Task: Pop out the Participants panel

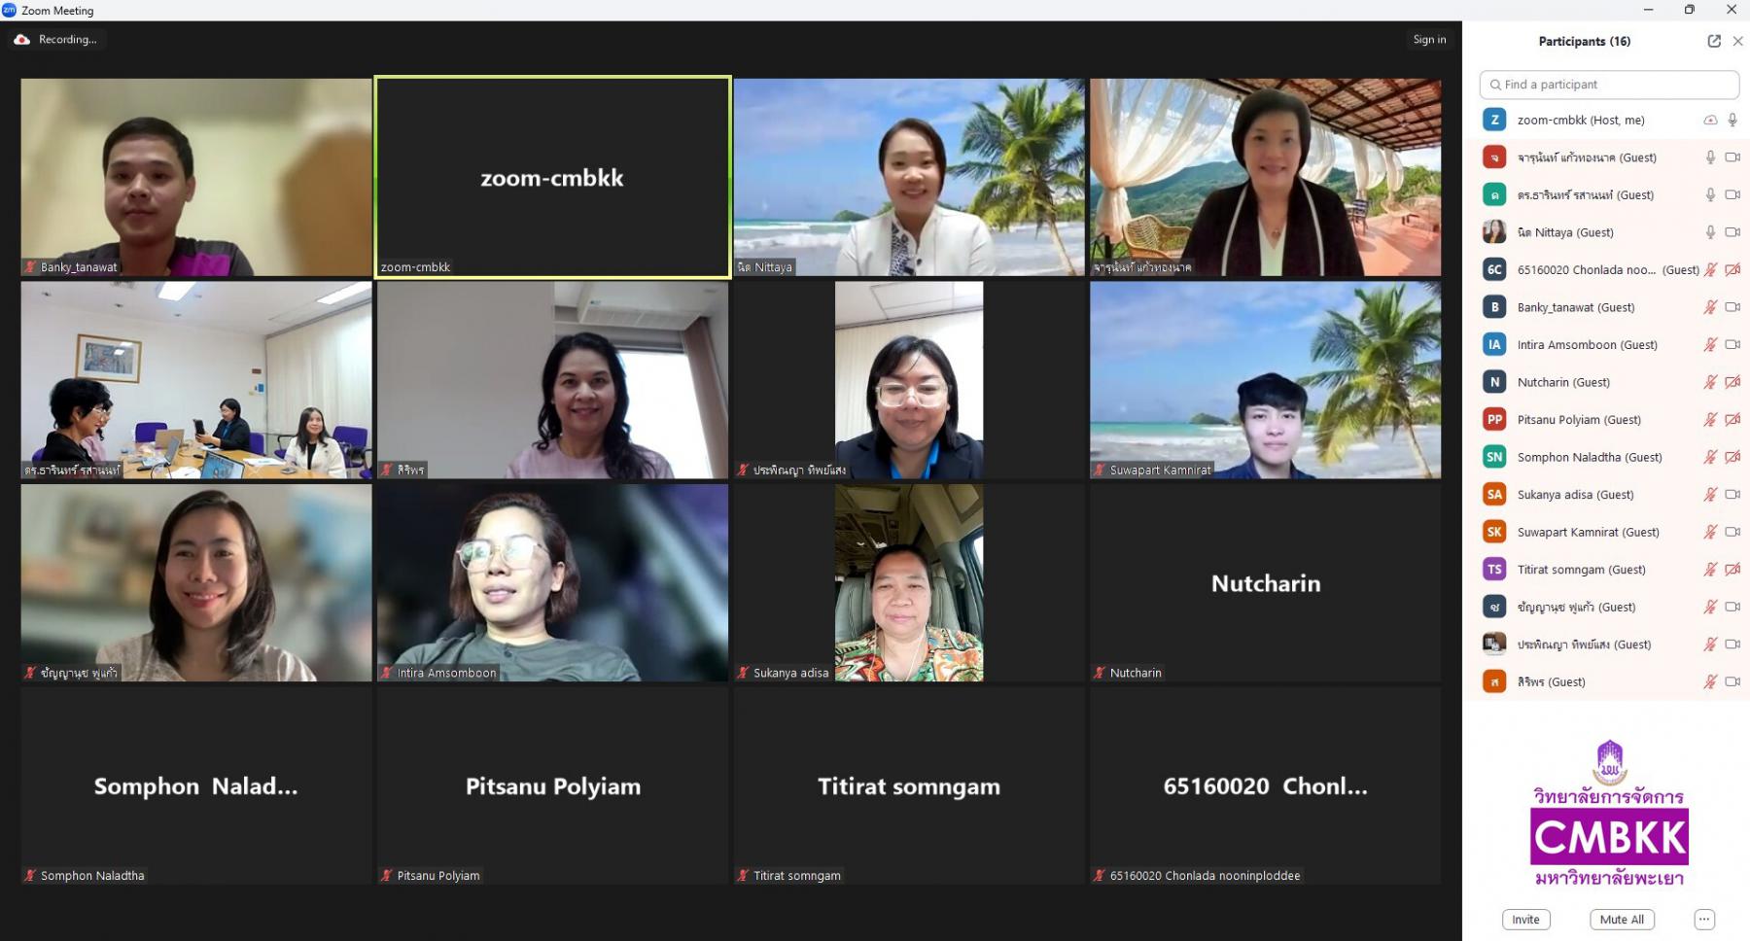Action: [1714, 41]
